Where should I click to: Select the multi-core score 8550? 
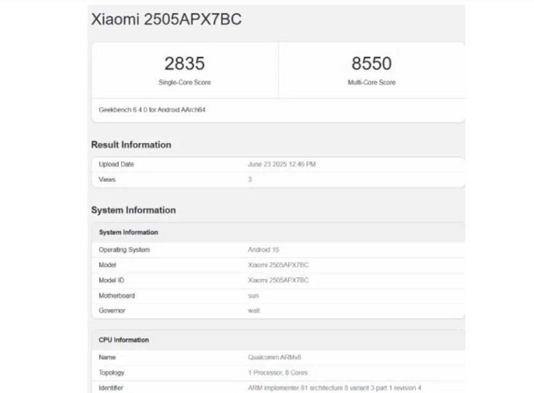click(372, 64)
